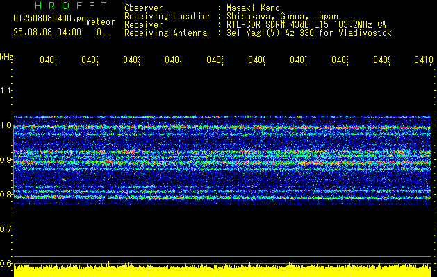Click the 0406 time marker

point(256,60)
